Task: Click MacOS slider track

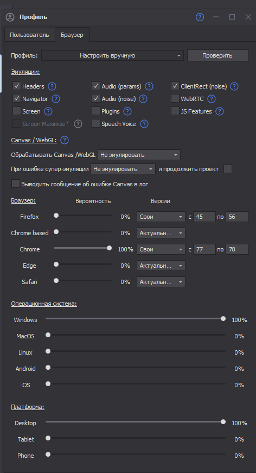Action: (x=136, y=335)
